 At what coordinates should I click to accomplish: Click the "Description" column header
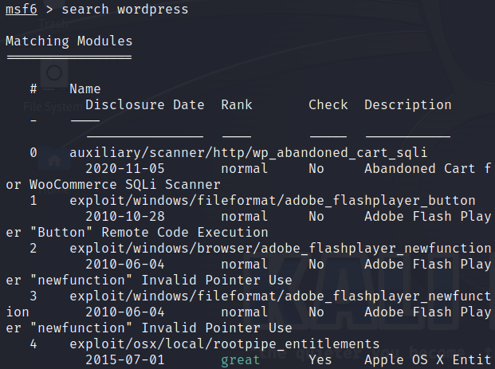point(408,105)
